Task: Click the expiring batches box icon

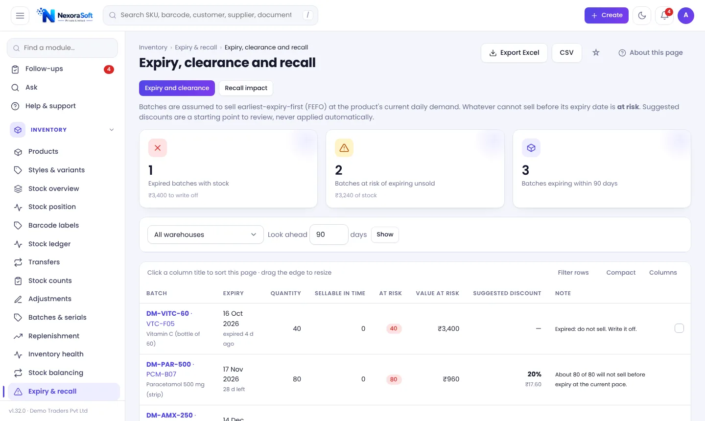Action: pyautogui.click(x=531, y=148)
